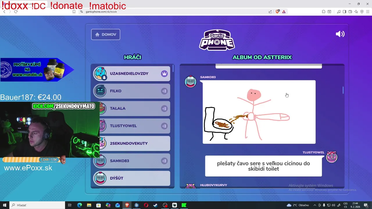Open the matobic.sk protein banner
Screen dimensions: 372x209
tap(37, 70)
